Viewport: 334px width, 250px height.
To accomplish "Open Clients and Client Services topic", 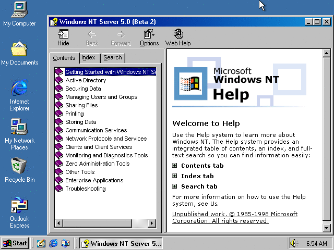I will [x=99, y=147].
